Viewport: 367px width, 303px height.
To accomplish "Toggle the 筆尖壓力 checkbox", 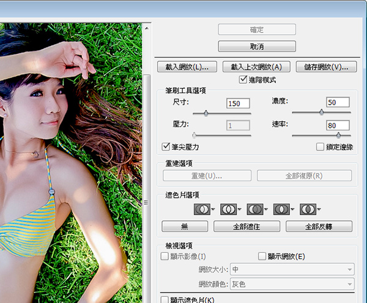I will pyautogui.click(x=166, y=147).
